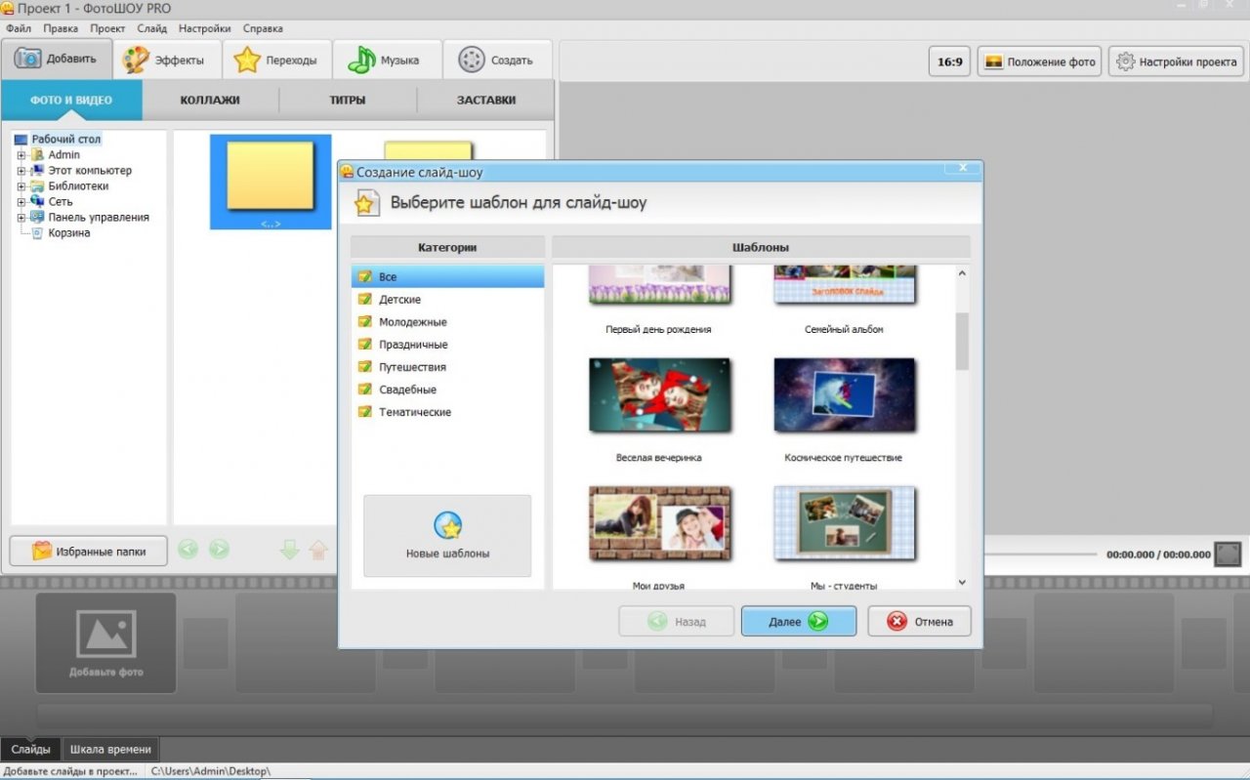Click Новые шаблоны button
The height and width of the screenshot is (780, 1250).
(x=447, y=536)
